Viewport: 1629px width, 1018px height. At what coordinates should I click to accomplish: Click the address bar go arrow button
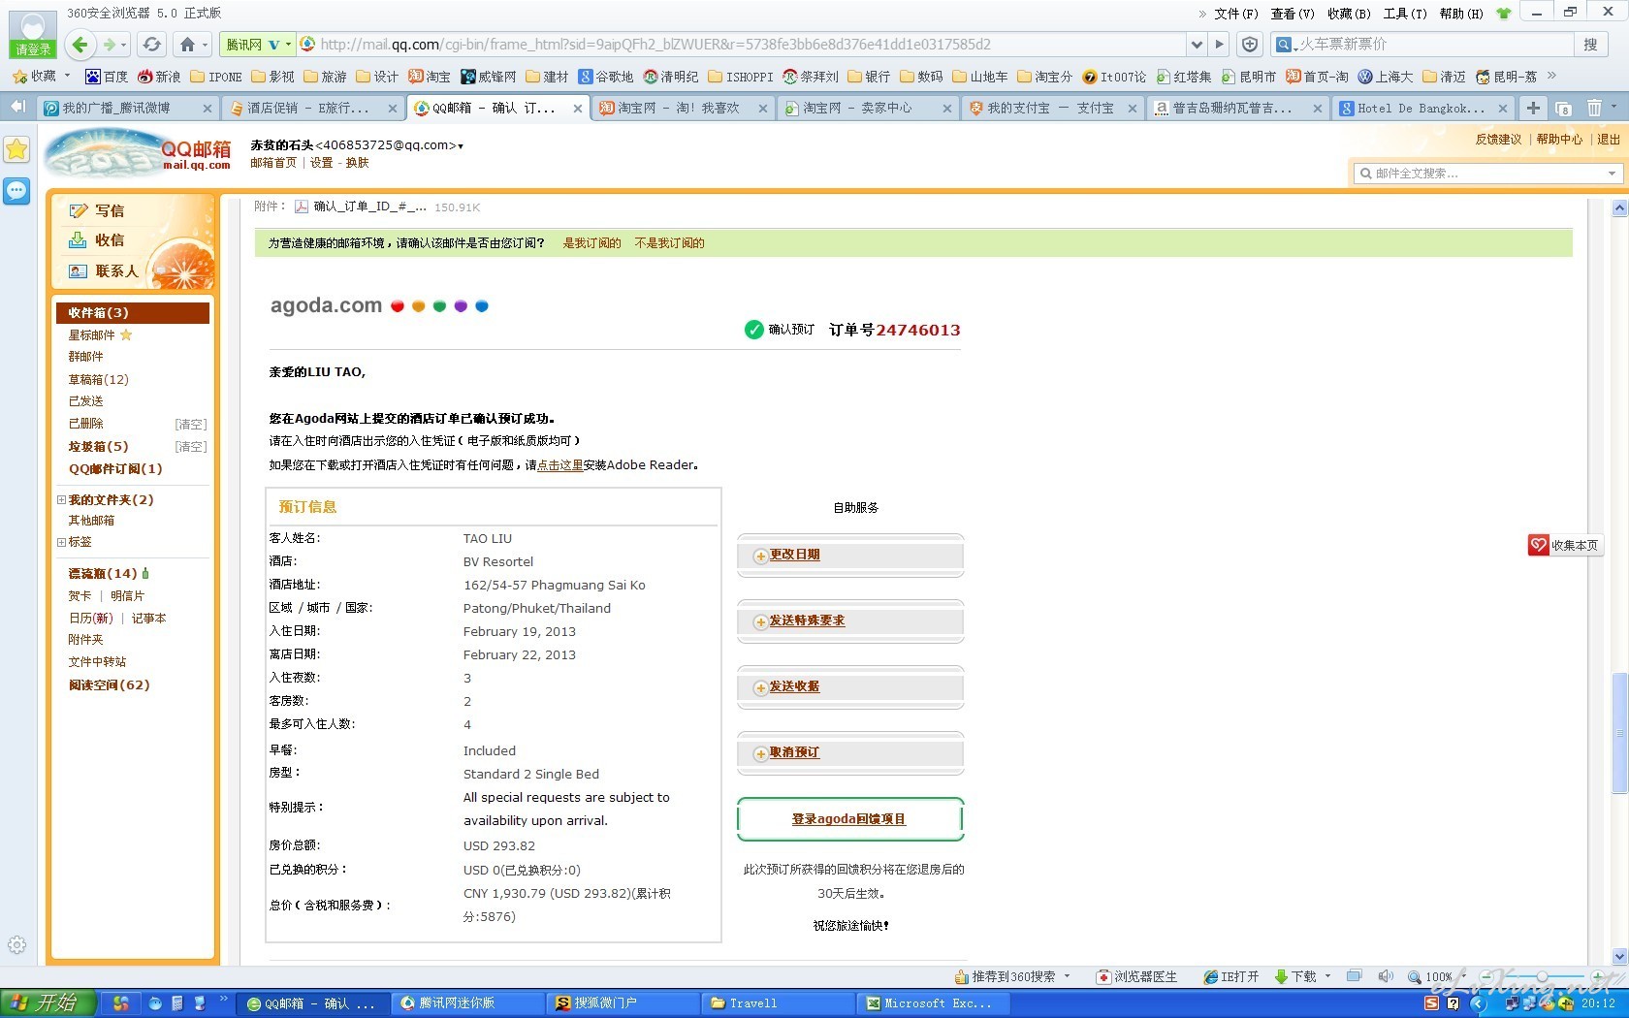point(1220,45)
